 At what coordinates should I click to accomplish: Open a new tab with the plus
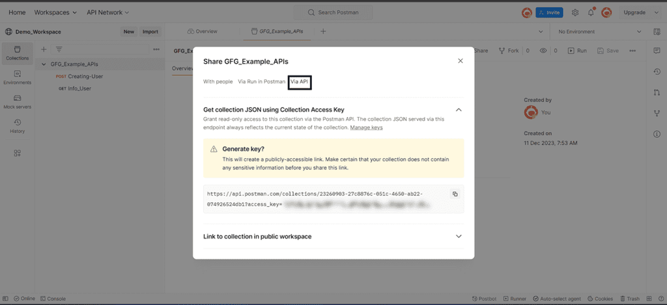point(323,31)
